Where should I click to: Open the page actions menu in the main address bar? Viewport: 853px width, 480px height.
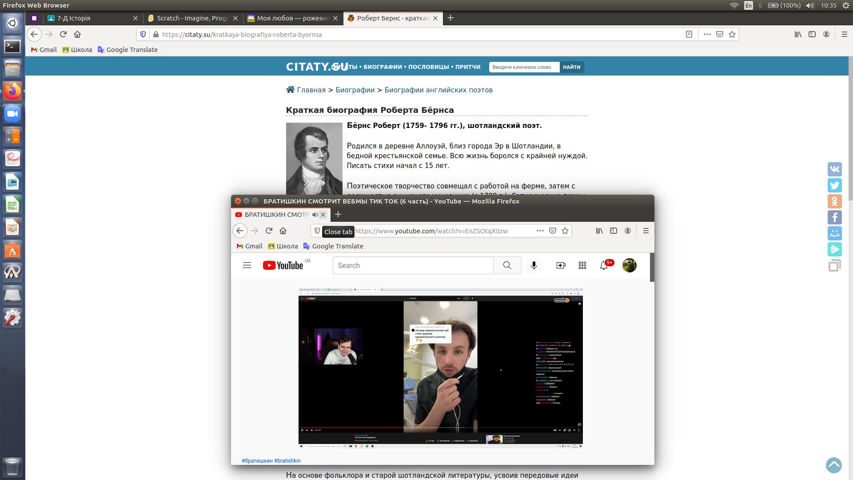[x=707, y=34]
